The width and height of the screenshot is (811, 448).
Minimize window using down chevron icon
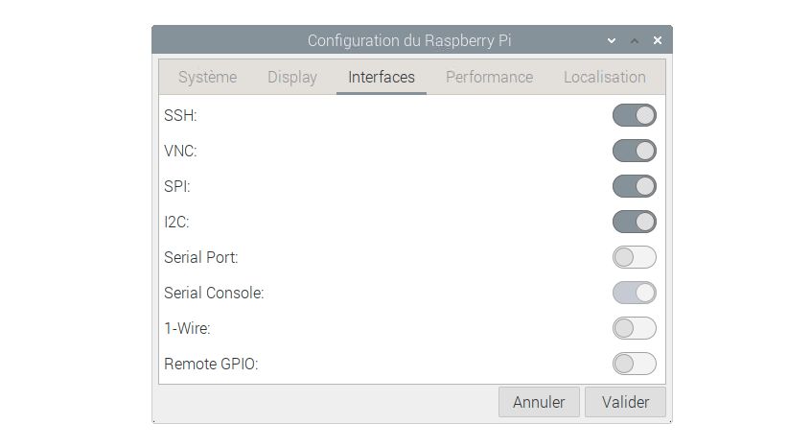(x=612, y=40)
